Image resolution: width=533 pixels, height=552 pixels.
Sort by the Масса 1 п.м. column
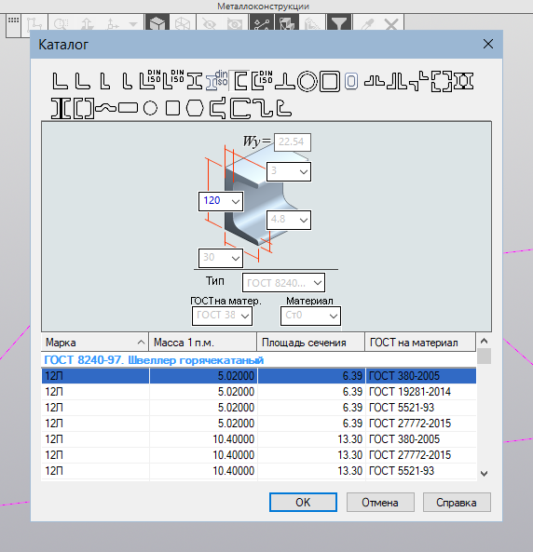click(203, 342)
